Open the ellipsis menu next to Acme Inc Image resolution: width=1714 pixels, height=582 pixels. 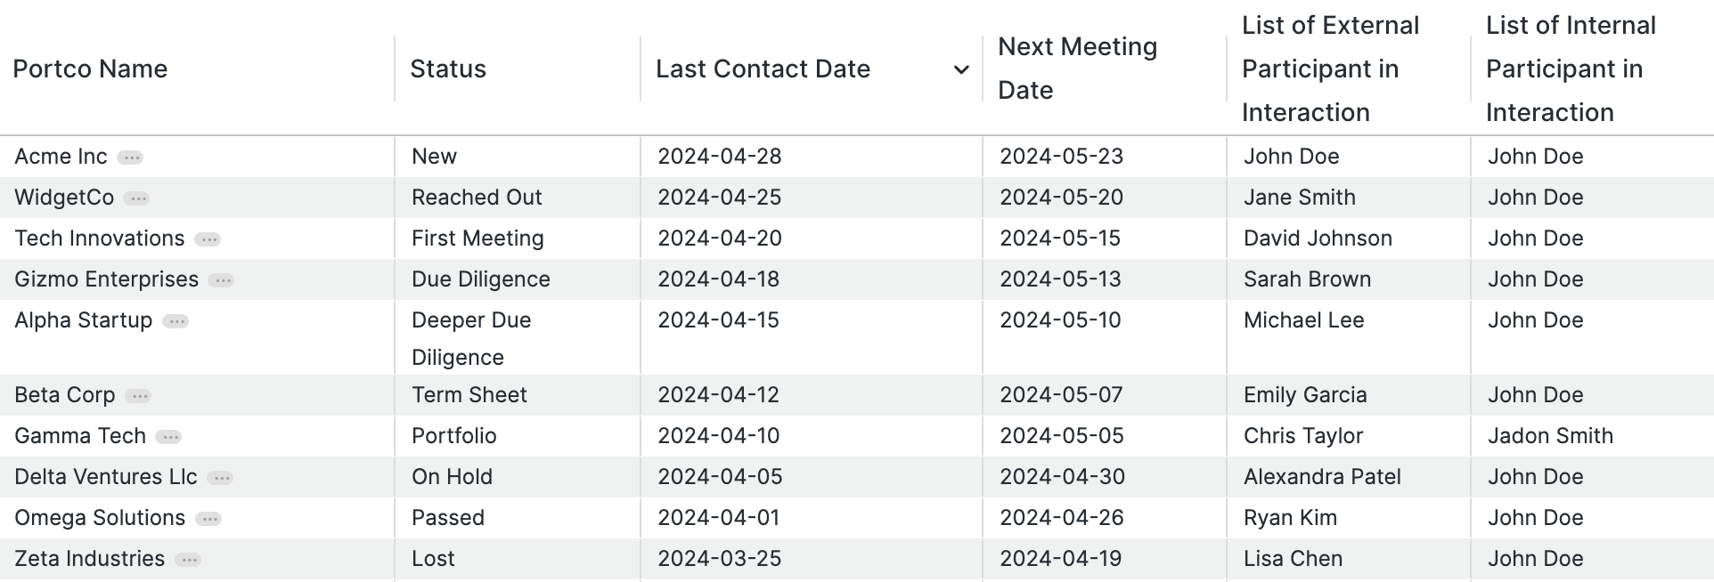point(131,158)
